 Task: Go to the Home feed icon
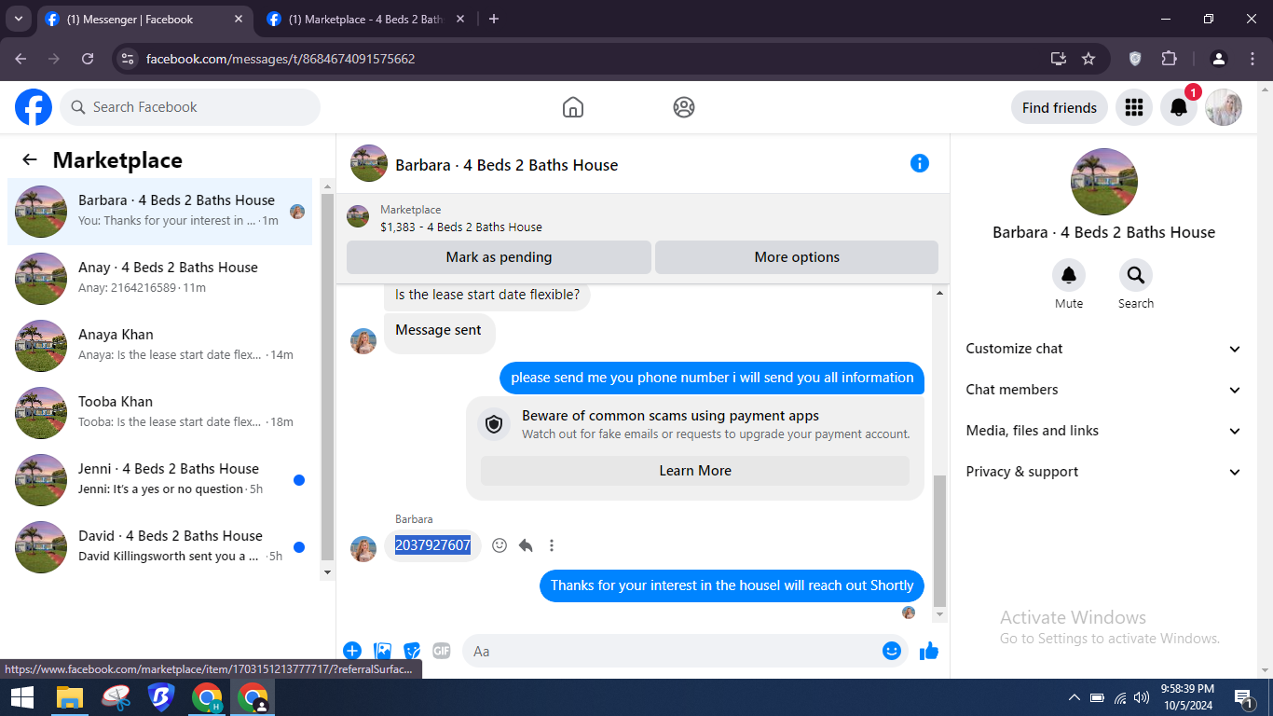573,107
